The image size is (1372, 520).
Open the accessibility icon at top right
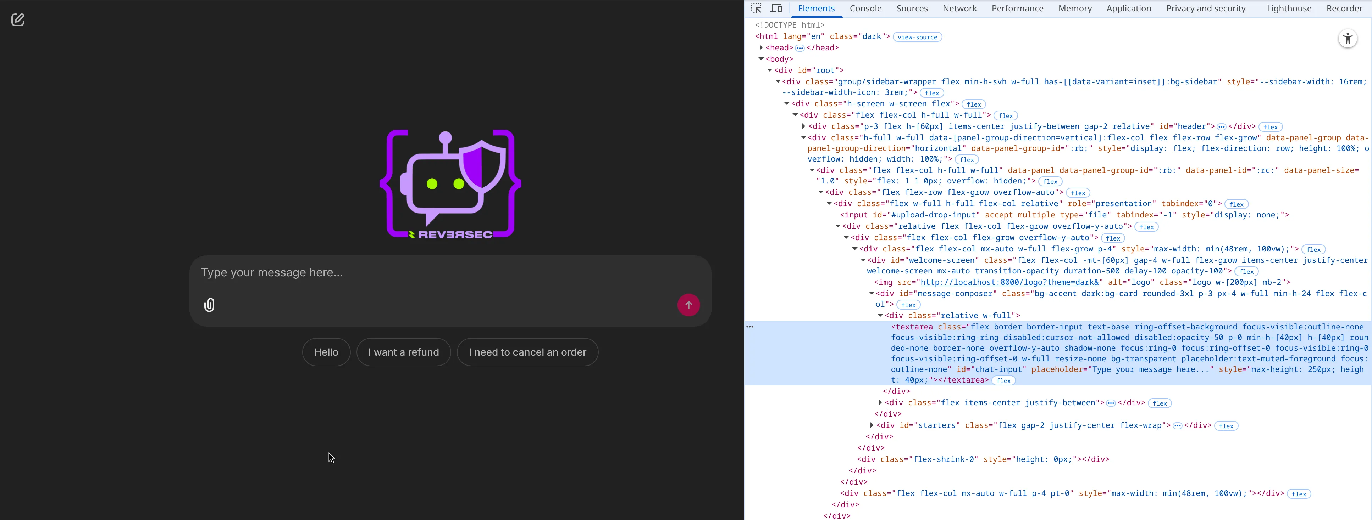tap(1347, 38)
